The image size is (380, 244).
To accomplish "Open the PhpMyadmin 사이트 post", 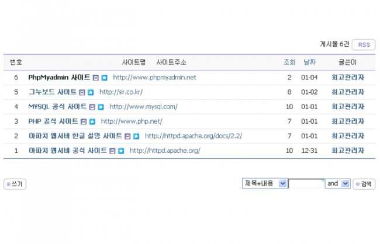I will coord(59,78).
